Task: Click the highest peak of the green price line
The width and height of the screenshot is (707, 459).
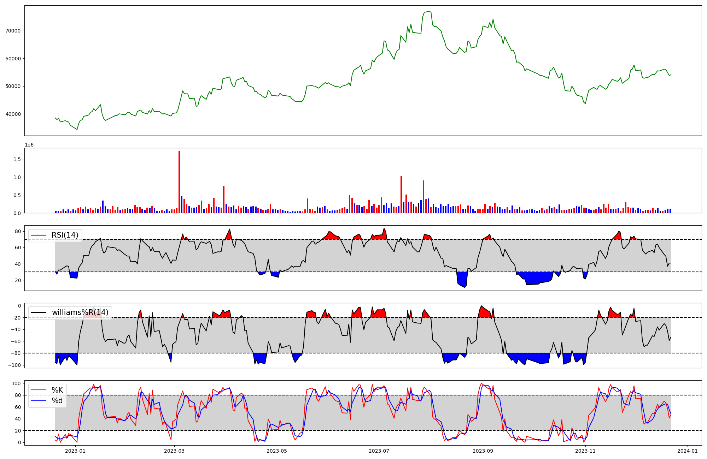Action: coord(429,12)
